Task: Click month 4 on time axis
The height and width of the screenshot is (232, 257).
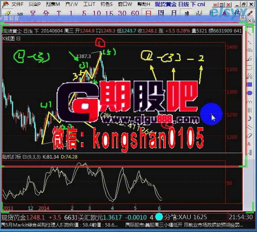Action: (x=112, y=208)
